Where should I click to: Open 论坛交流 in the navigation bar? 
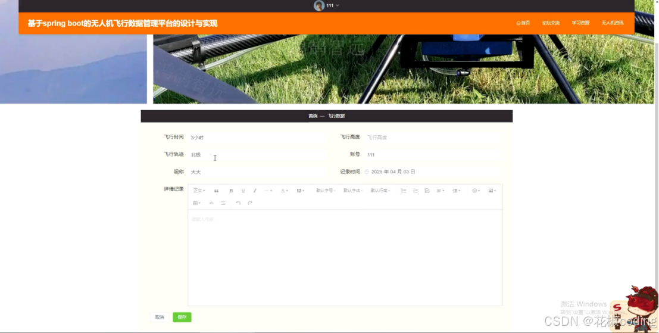551,23
